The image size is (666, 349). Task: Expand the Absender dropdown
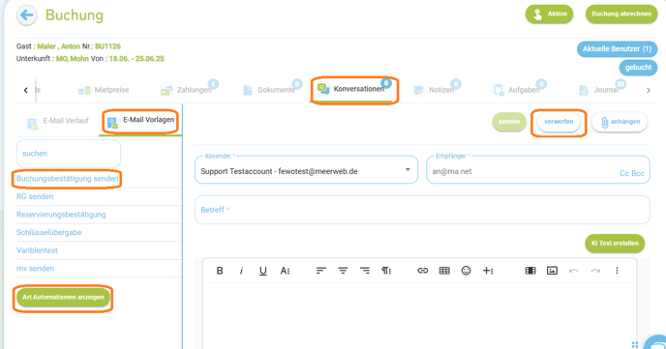408,169
